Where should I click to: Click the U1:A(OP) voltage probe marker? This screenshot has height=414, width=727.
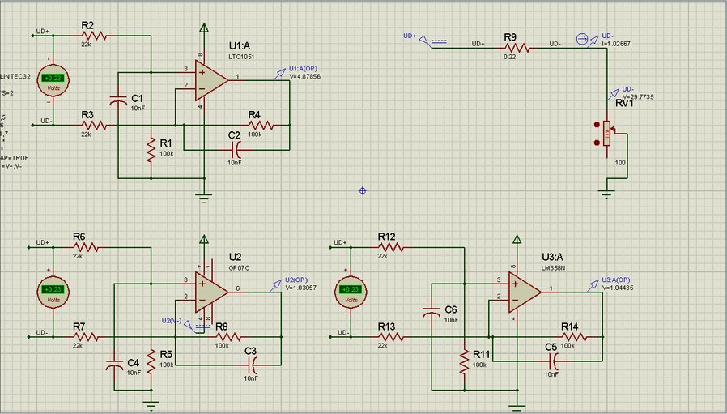tap(282, 71)
